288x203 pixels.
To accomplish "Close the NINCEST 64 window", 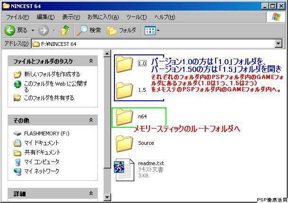I will coord(281,6).
